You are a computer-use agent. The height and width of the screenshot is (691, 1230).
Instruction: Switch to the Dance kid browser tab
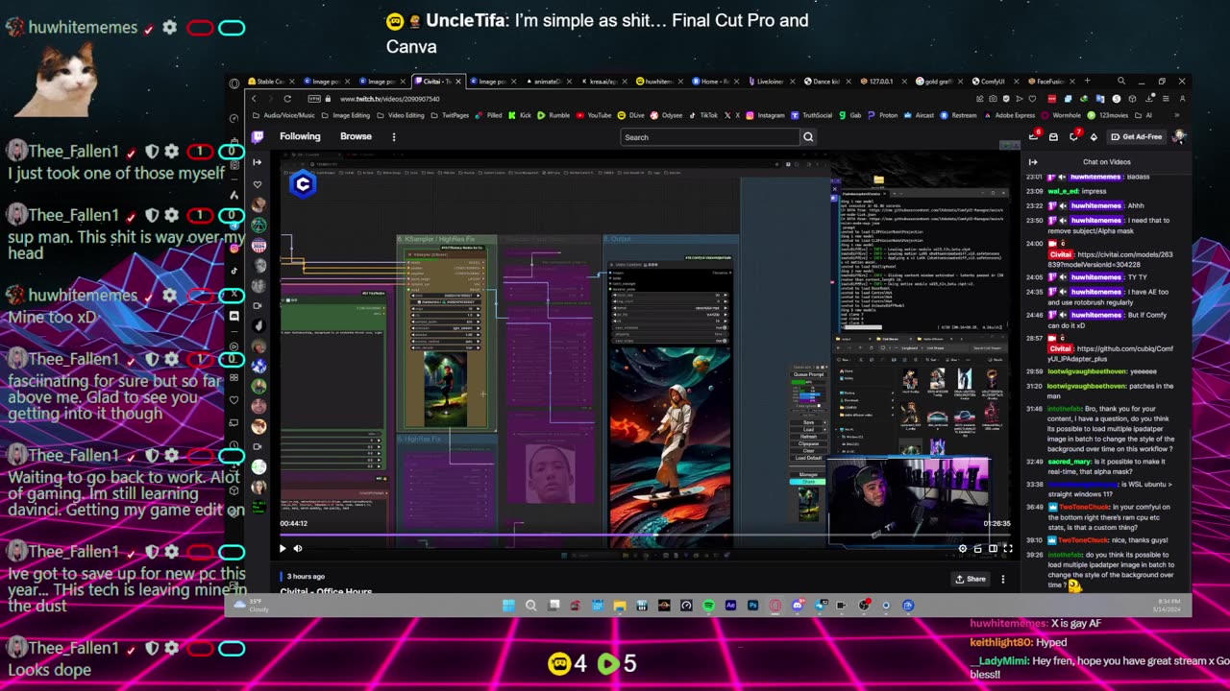click(x=826, y=82)
